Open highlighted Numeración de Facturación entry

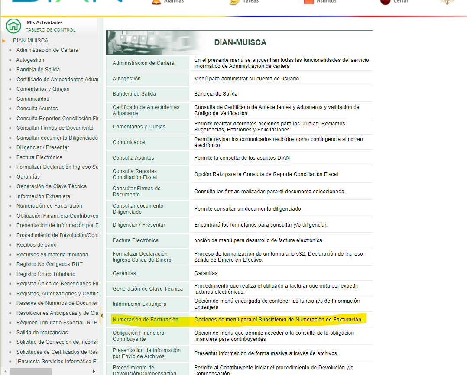tap(146, 319)
